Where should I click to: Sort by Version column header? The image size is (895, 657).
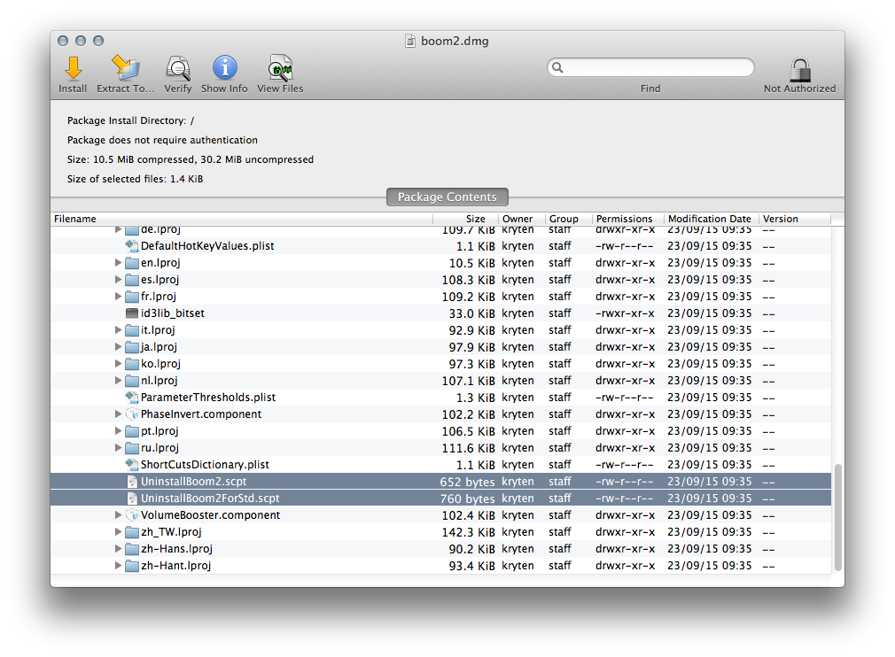pos(795,219)
